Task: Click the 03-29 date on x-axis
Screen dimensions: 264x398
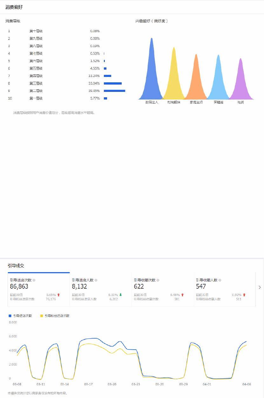Action: pyautogui.click(x=183, y=384)
